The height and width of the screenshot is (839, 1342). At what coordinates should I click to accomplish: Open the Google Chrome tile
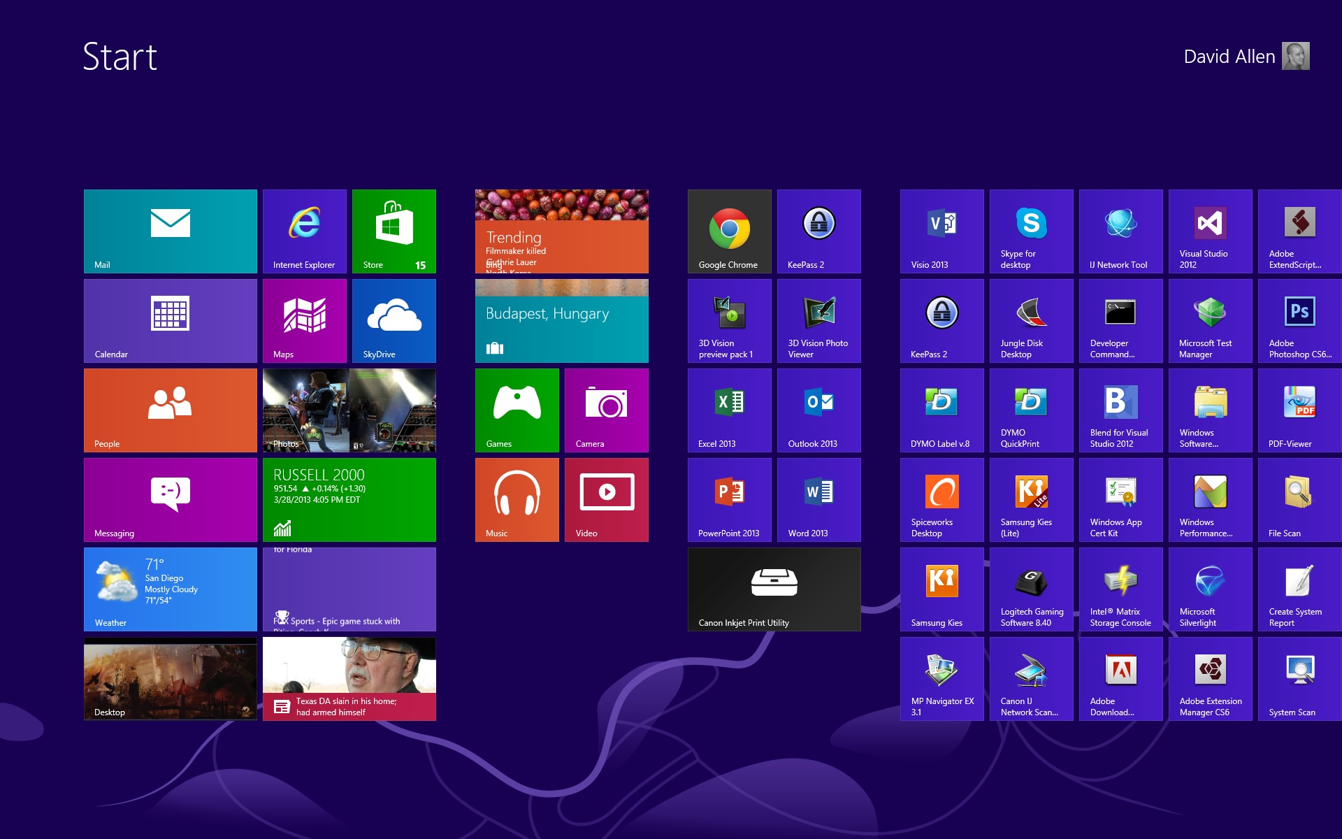point(729,231)
